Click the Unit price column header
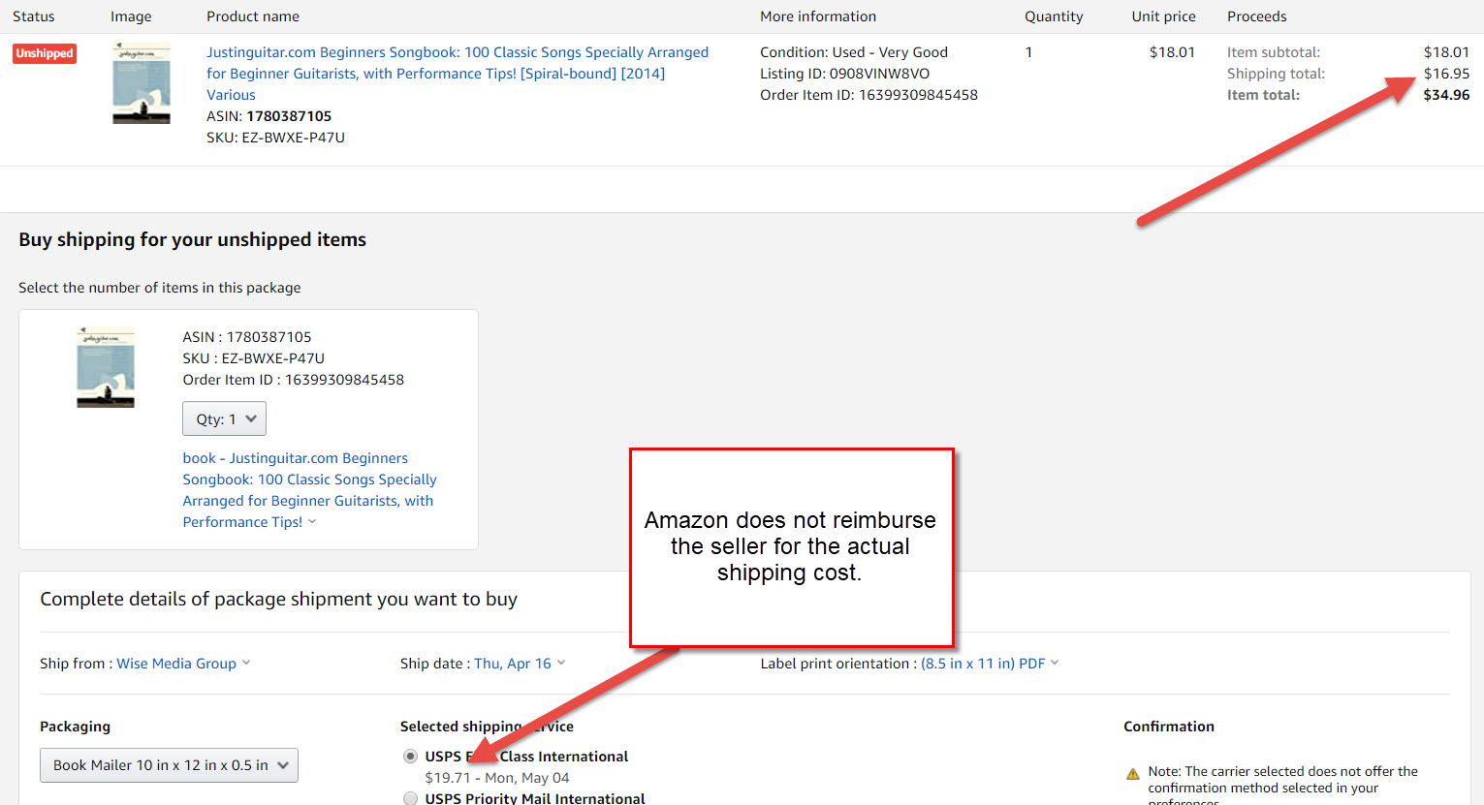The image size is (1484, 805). 1163,16
